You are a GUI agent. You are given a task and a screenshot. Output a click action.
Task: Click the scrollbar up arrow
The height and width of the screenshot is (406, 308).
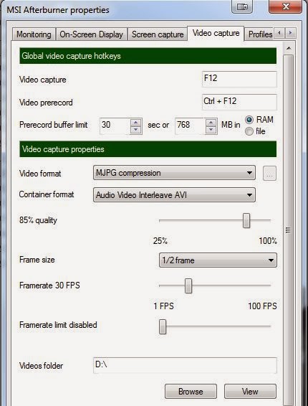pyautogui.click(x=289, y=48)
